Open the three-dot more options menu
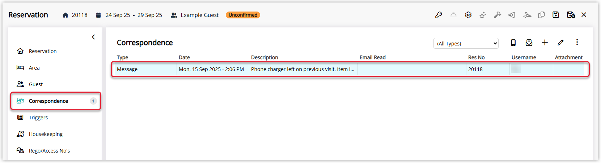The height and width of the screenshot is (163, 601). pyautogui.click(x=577, y=42)
